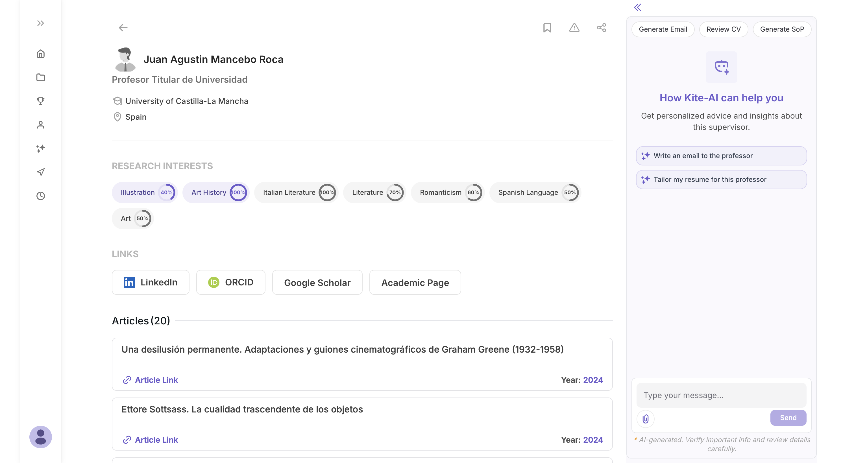Screen dimensions: 854x463
Task: Bookmark this supervisor profile
Action: point(547,27)
